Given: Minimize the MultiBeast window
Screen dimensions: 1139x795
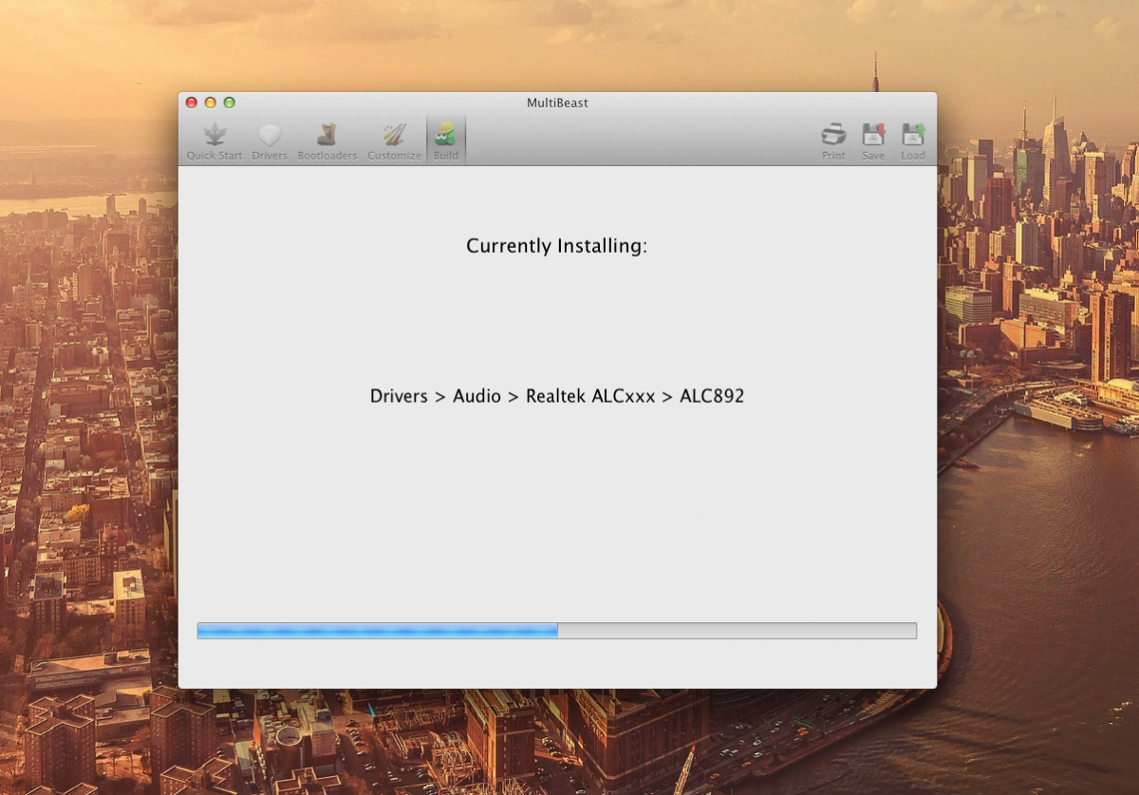Looking at the screenshot, I should point(210,103).
